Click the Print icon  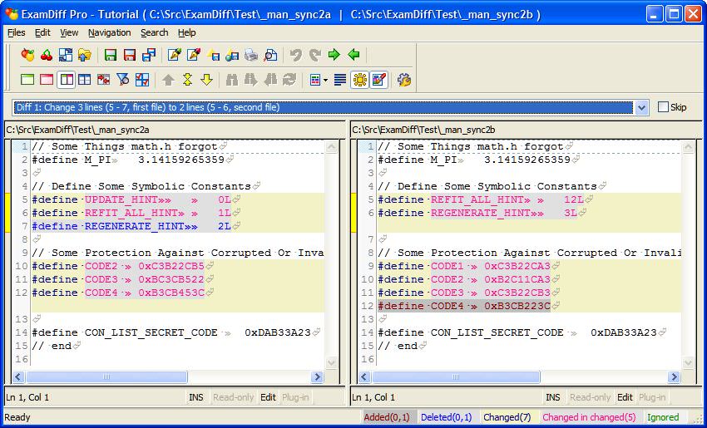(251, 55)
